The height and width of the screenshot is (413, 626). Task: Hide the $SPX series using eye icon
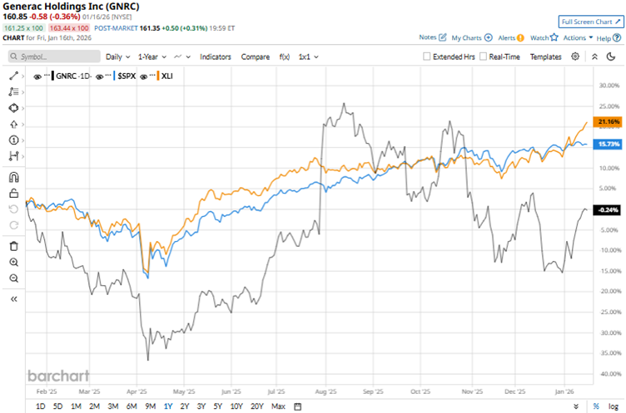100,76
